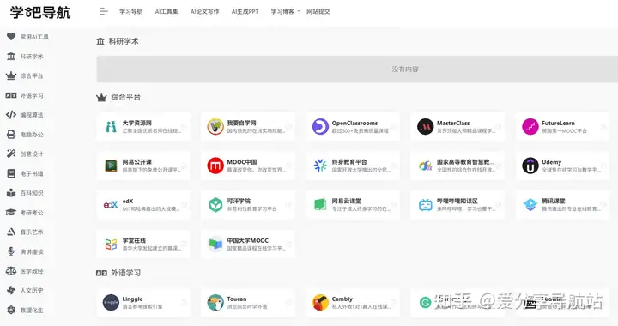The width and height of the screenshot is (618, 326).
Task: Click the 终身教育平台 snowflake logo
Action: (x=320, y=166)
